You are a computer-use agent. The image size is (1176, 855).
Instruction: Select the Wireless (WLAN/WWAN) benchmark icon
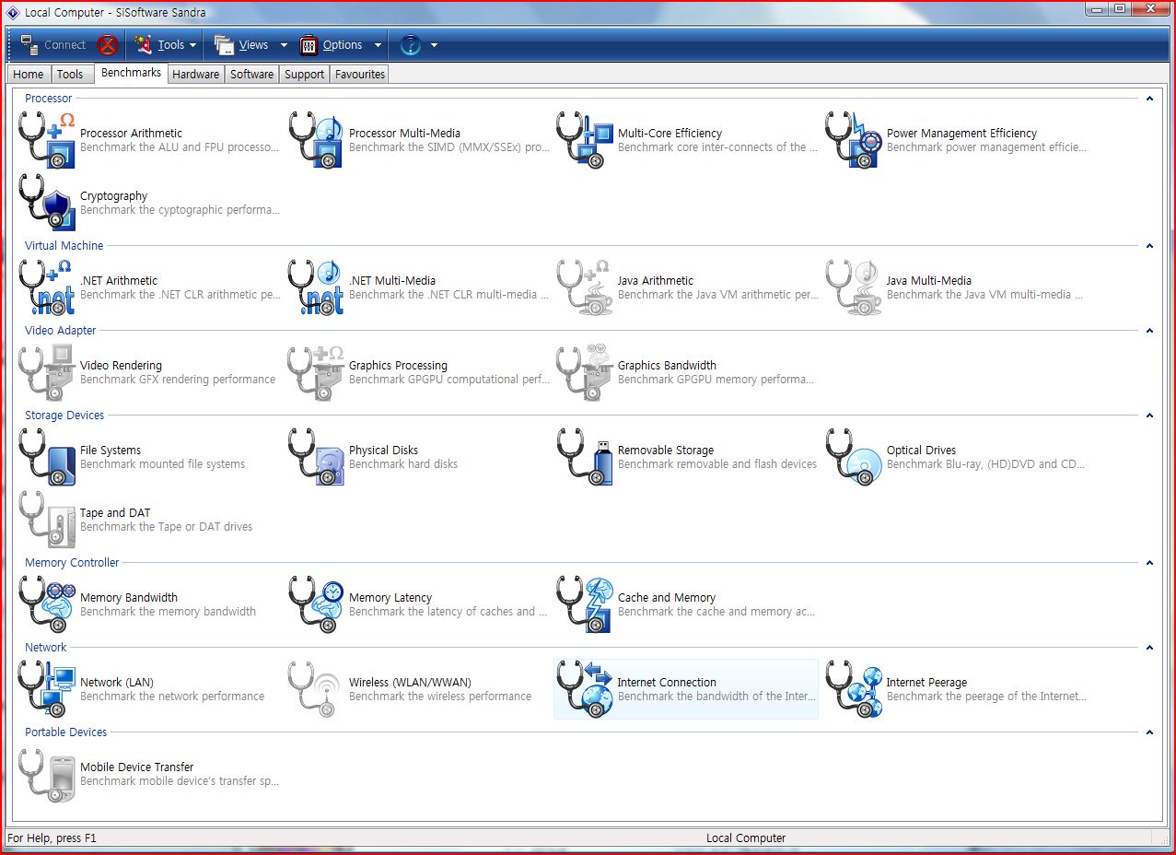point(316,689)
